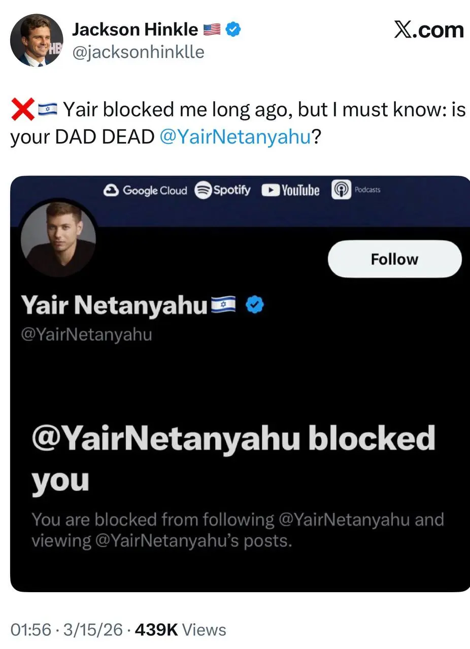Open the Jackson Hinkle display name

(x=135, y=30)
